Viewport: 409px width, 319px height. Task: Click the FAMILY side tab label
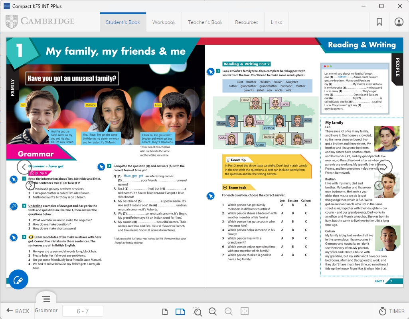pyautogui.click(x=12, y=88)
